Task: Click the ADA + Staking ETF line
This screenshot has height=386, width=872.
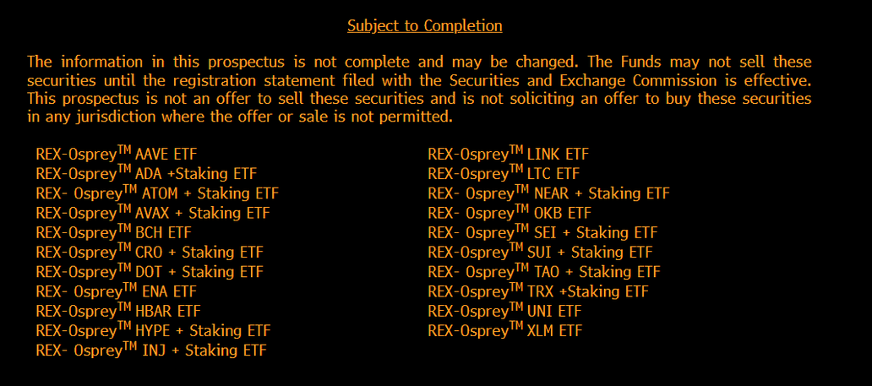Action: coord(146,174)
